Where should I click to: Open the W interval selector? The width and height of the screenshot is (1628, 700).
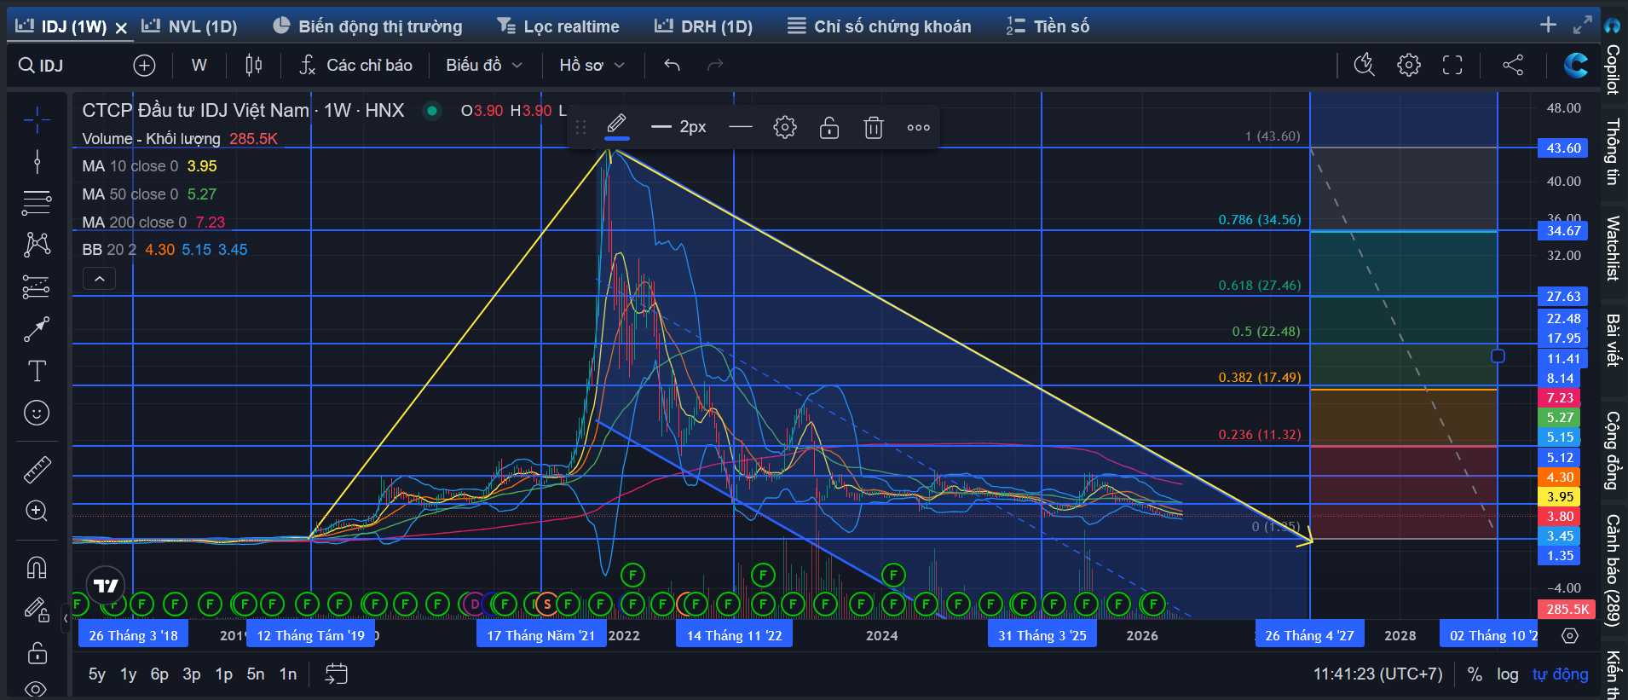199,66
